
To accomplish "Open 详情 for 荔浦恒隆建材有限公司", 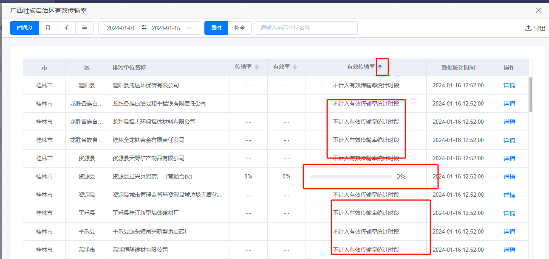I will tap(509, 250).
